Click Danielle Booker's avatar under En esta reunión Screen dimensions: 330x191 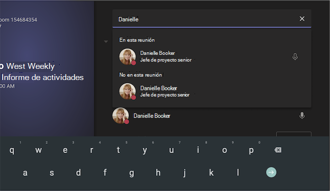tap(128, 57)
